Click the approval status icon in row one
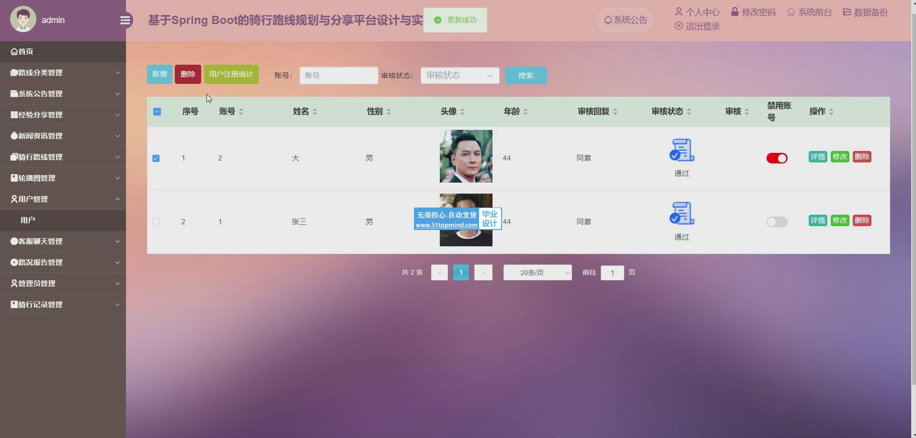 tap(681, 150)
